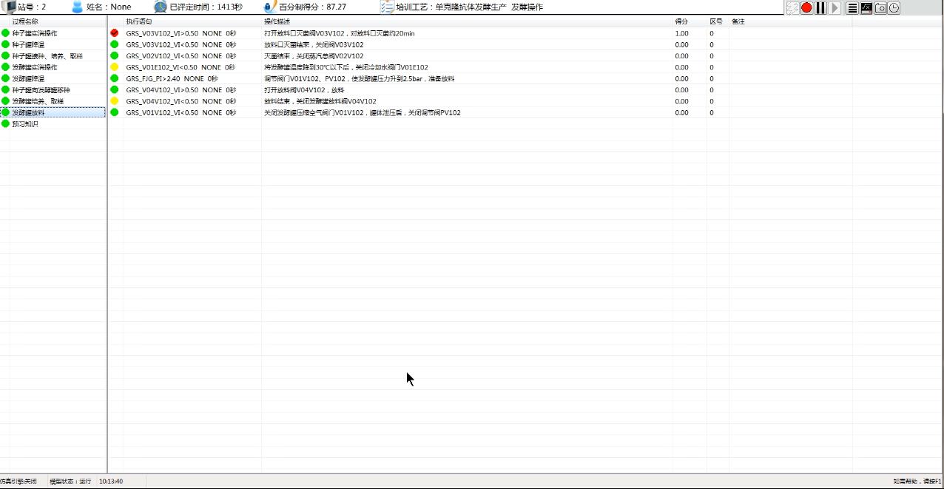
Task: Click the 执行语句 column header
Action: tap(139, 21)
